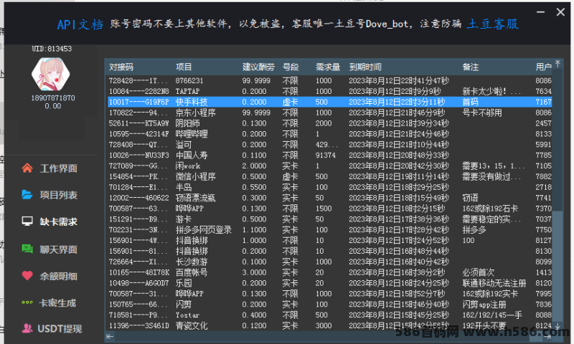This screenshot has width=574, height=344.
Task: Click the vertical scrollbar up arrow
Action: click(x=557, y=64)
